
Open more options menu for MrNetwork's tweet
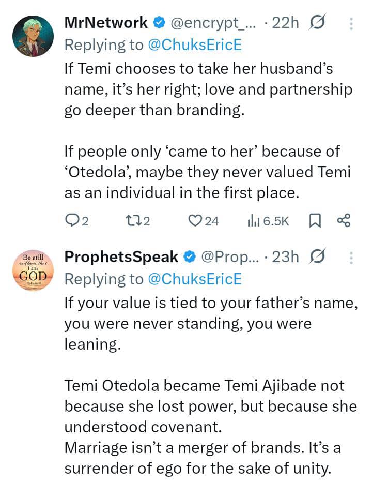(351, 23)
